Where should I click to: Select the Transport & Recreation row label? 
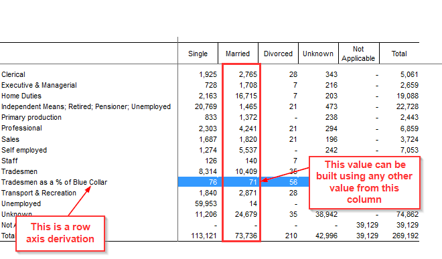point(39,193)
